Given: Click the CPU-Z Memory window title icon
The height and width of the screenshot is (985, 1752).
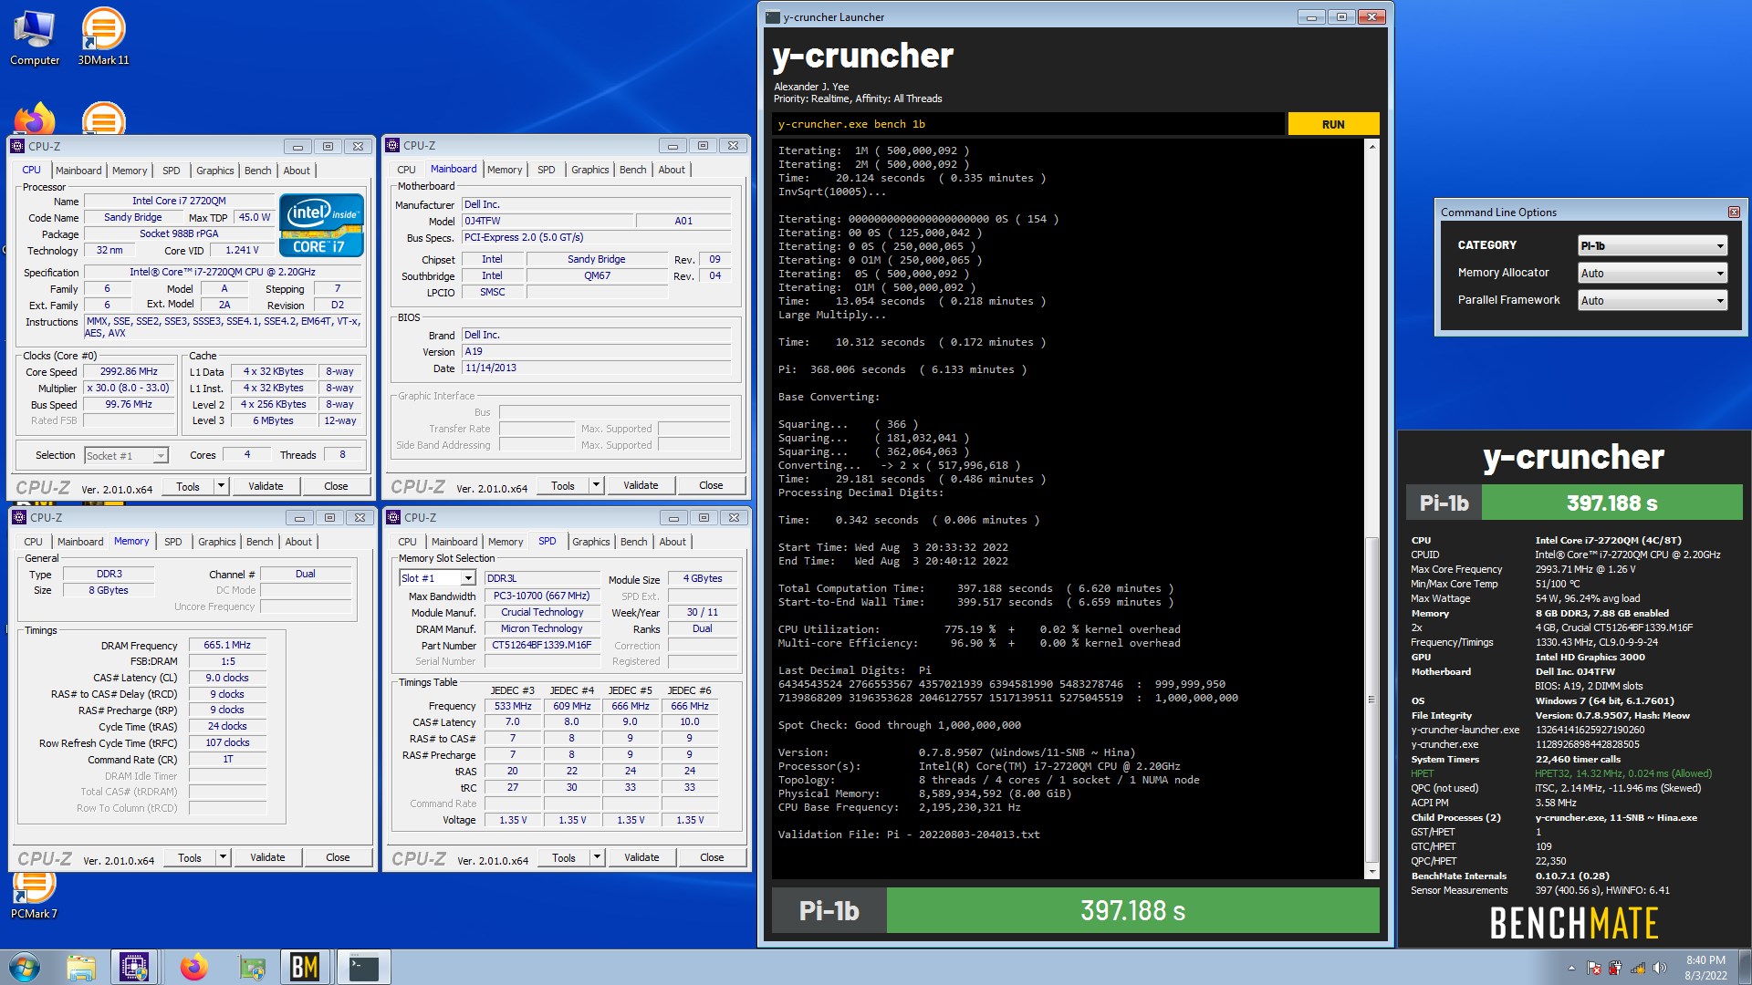Looking at the screenshot, I should 19,517.
